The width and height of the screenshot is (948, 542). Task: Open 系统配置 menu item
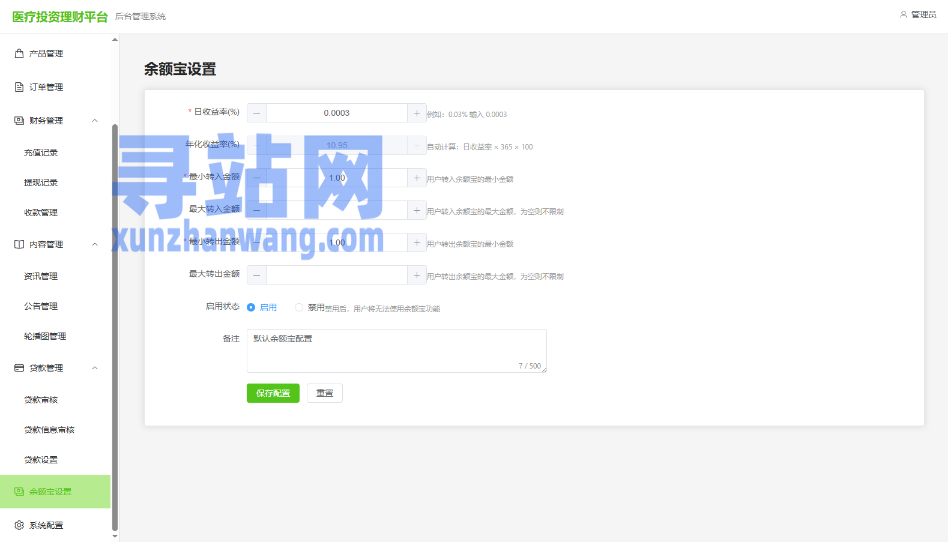55,525
